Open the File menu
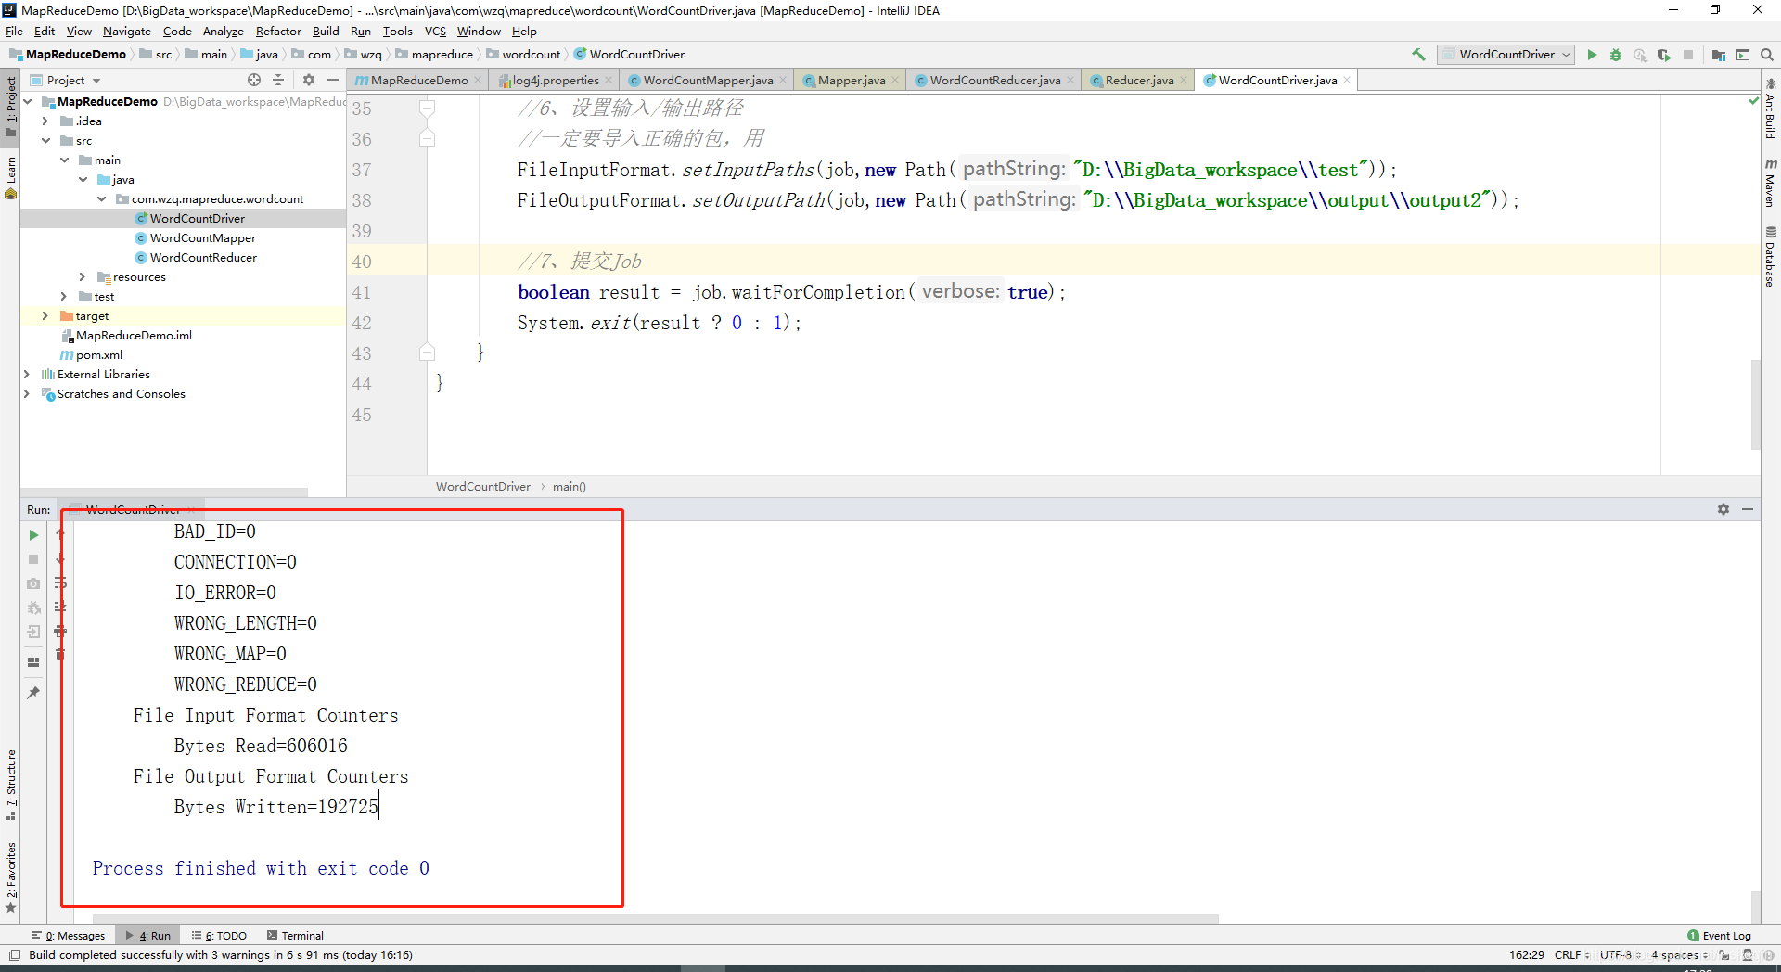Image resolution: width=1781 pixels, height=972 pixels. [x=14, y=32]
